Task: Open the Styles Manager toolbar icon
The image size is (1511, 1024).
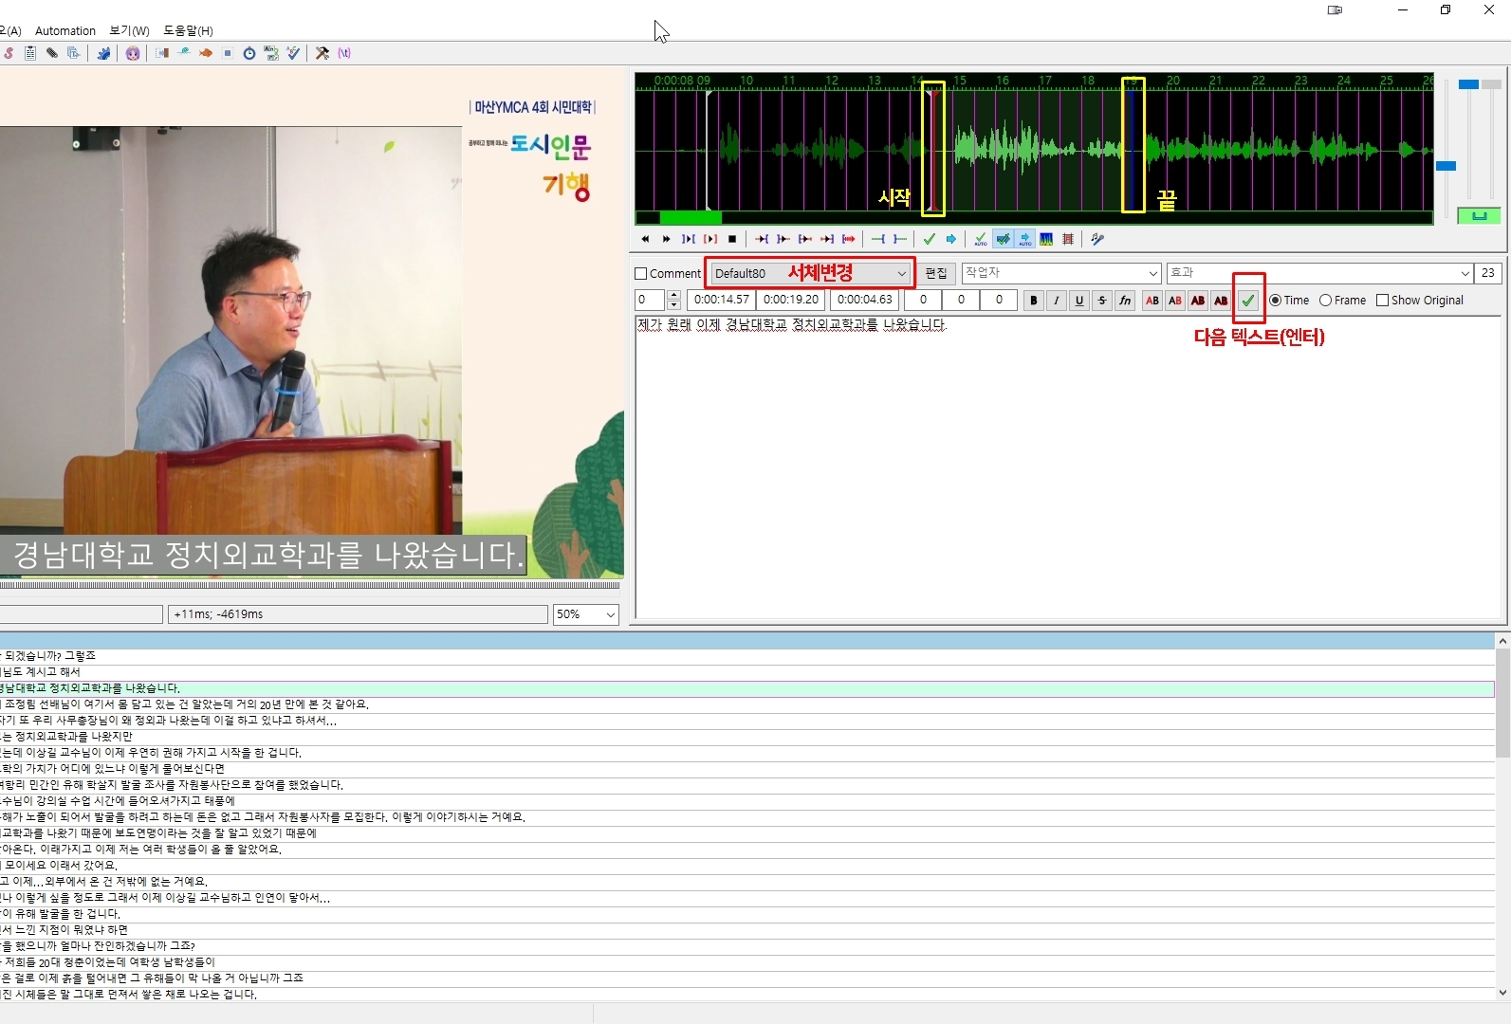Action: tap(9, 53)
